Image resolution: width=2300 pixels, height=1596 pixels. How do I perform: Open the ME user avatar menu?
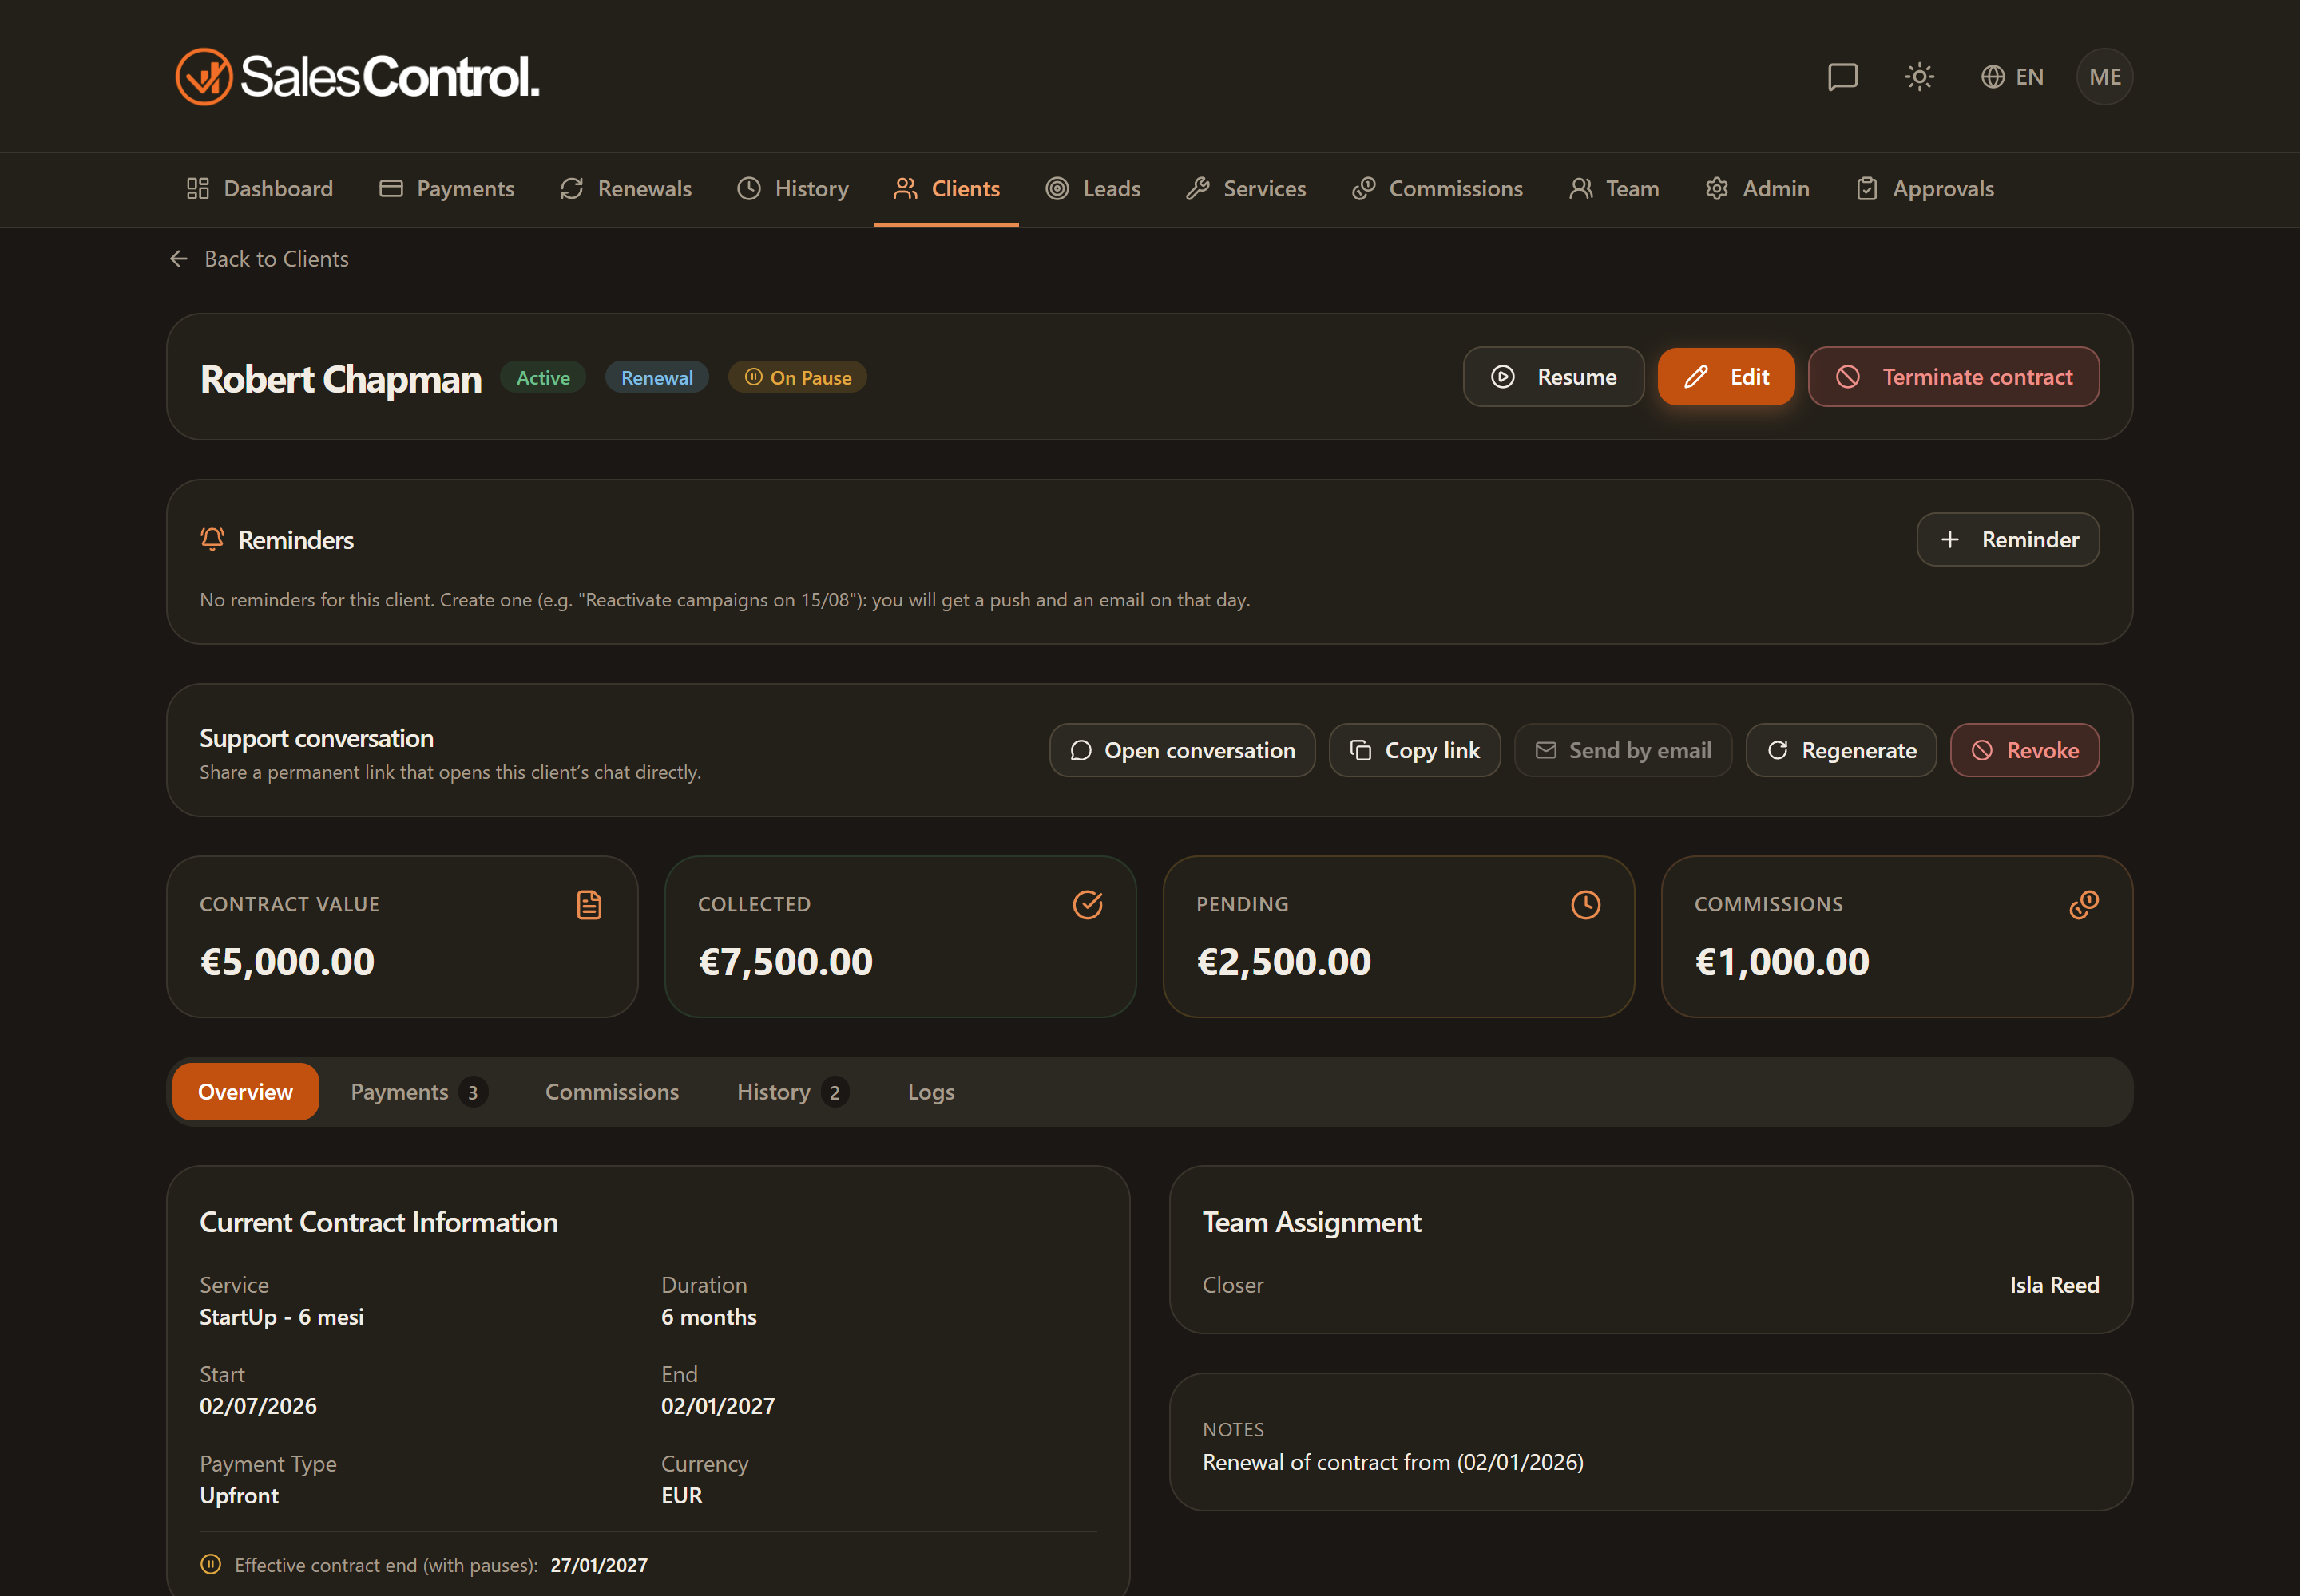coord(2104,77)
